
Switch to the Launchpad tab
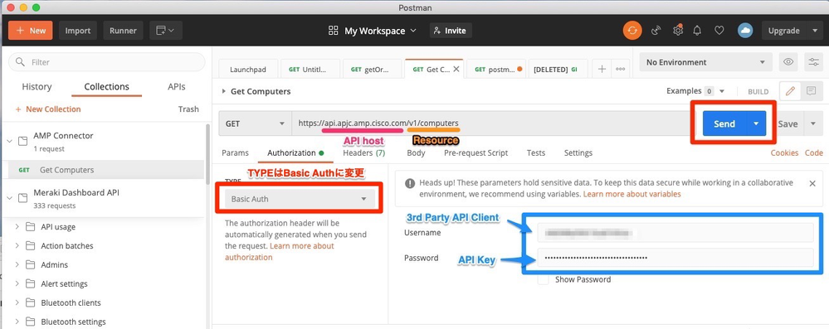pyautogui.click(x=247, y=69)
